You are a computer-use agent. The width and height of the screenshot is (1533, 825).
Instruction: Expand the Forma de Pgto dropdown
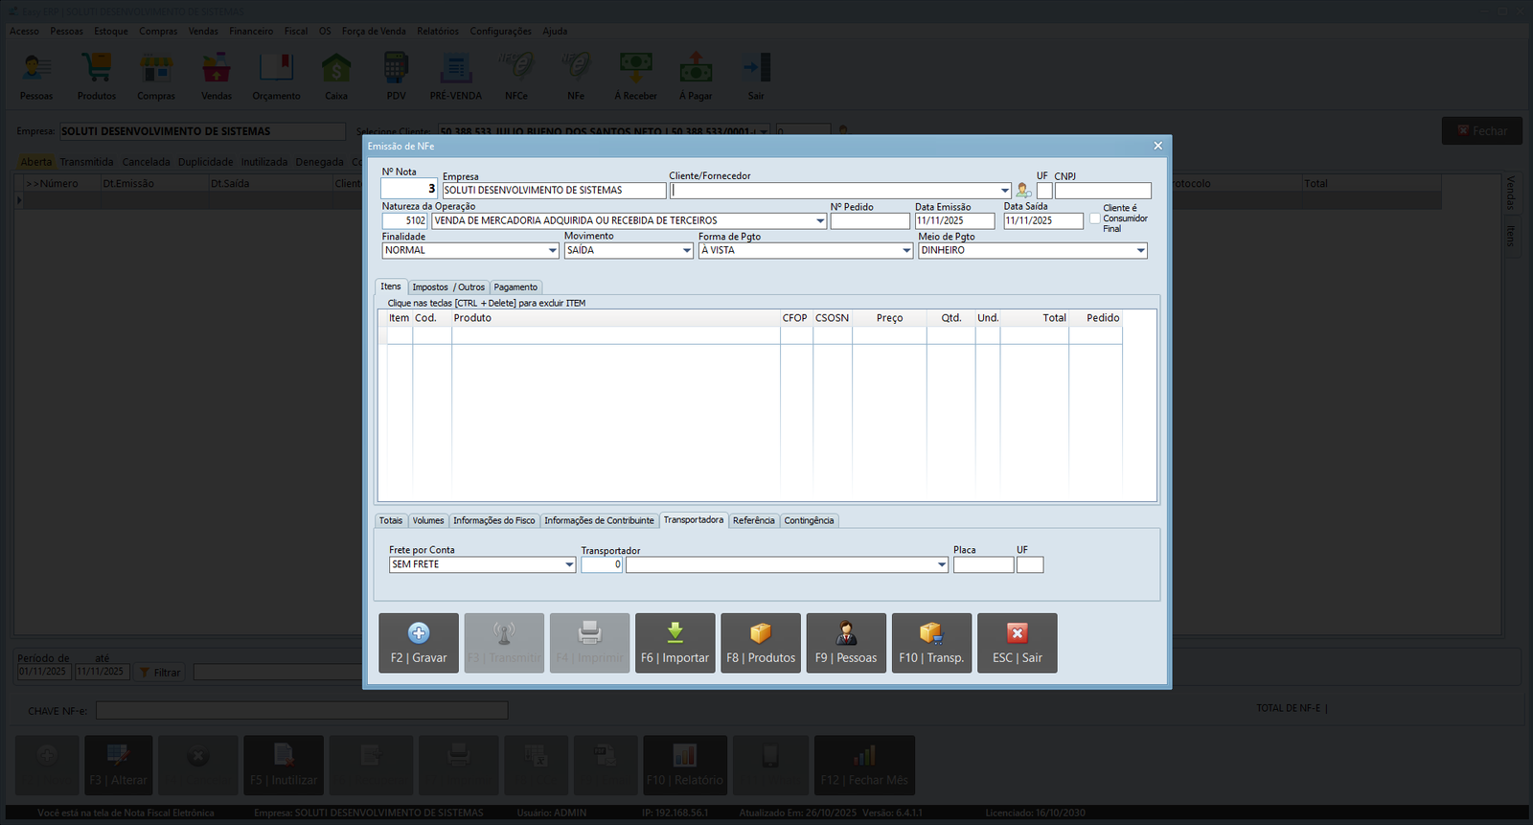906,251
